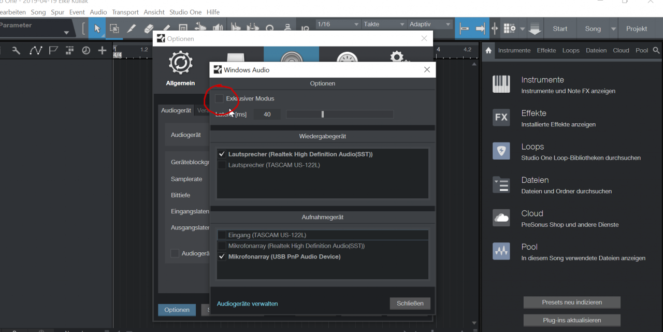Click the Latenz value field 40

[267, 114]
